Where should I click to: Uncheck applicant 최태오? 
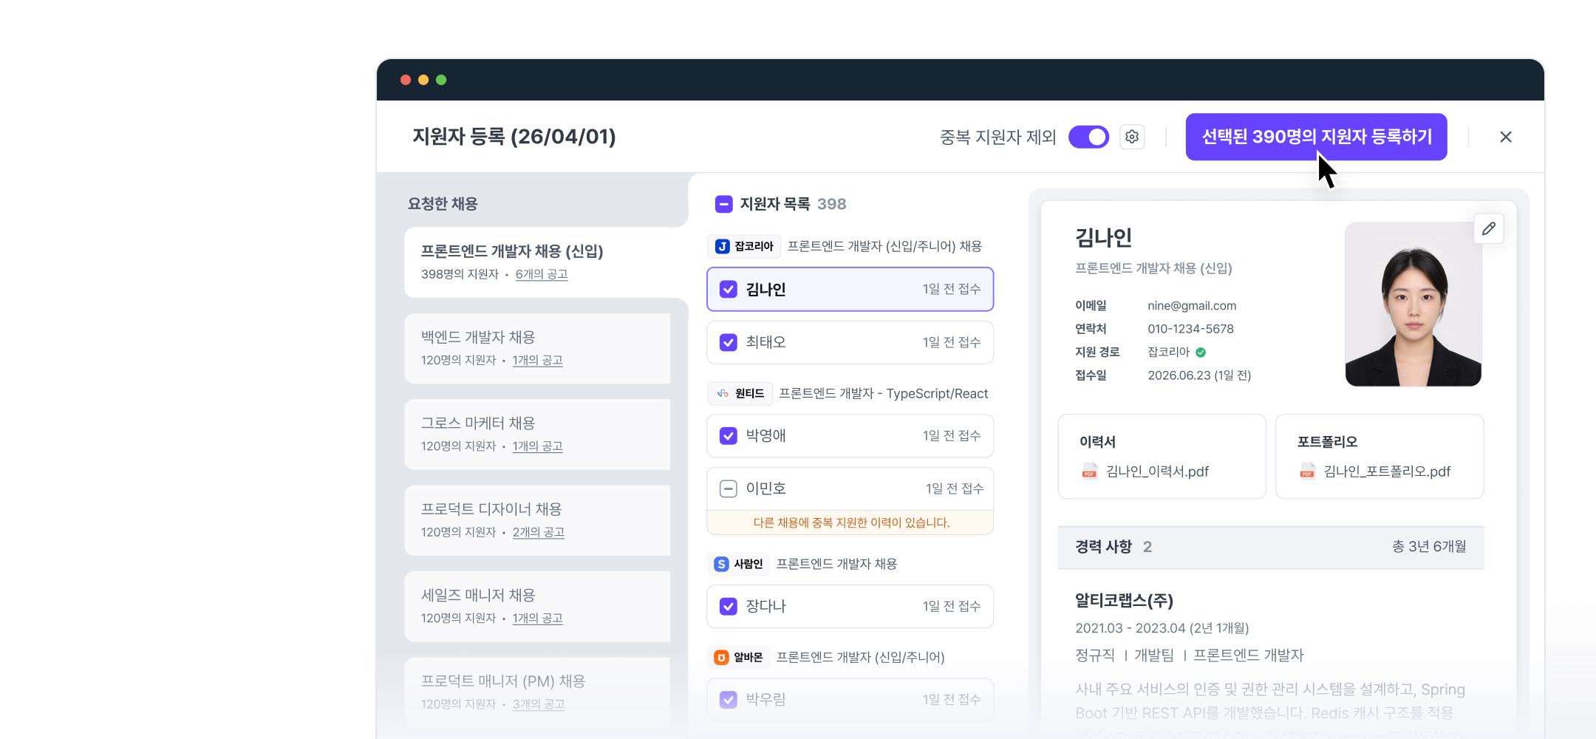(729, 343)
